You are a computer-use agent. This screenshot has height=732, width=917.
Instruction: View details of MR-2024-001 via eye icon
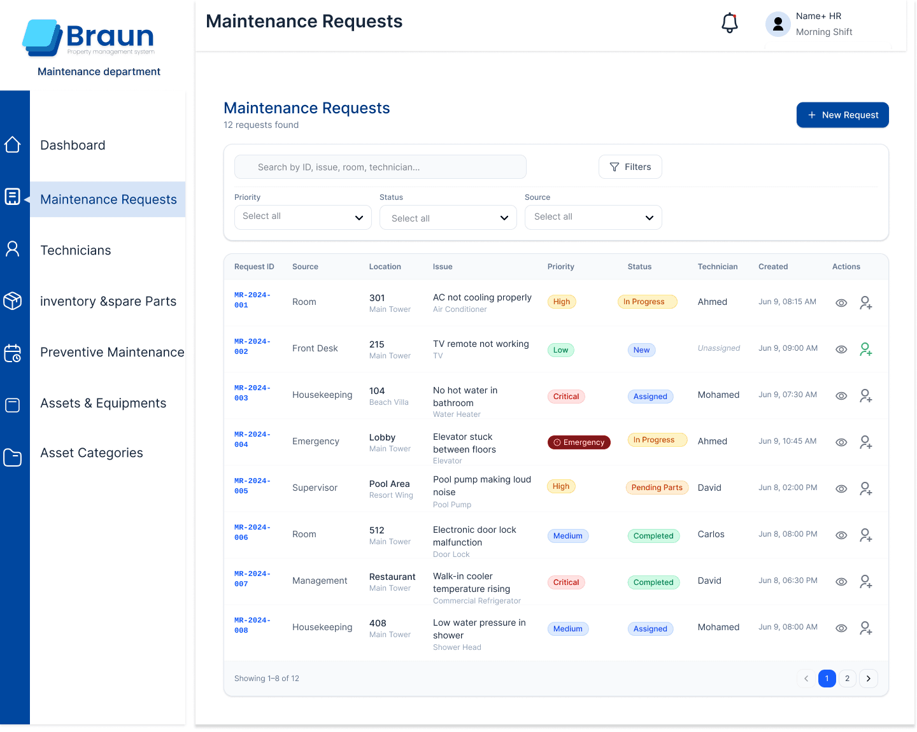pos(841,303)
